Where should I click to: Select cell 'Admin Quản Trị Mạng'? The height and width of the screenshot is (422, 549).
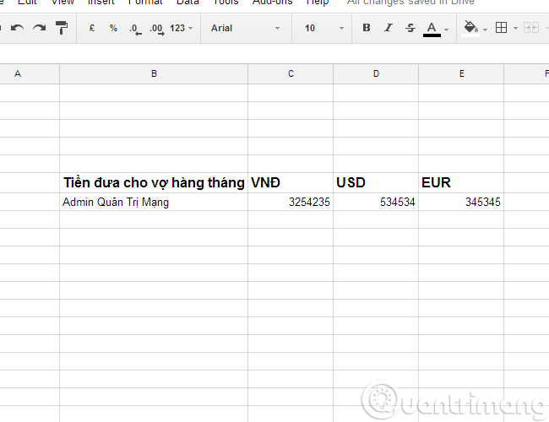(x=154, y=202)
